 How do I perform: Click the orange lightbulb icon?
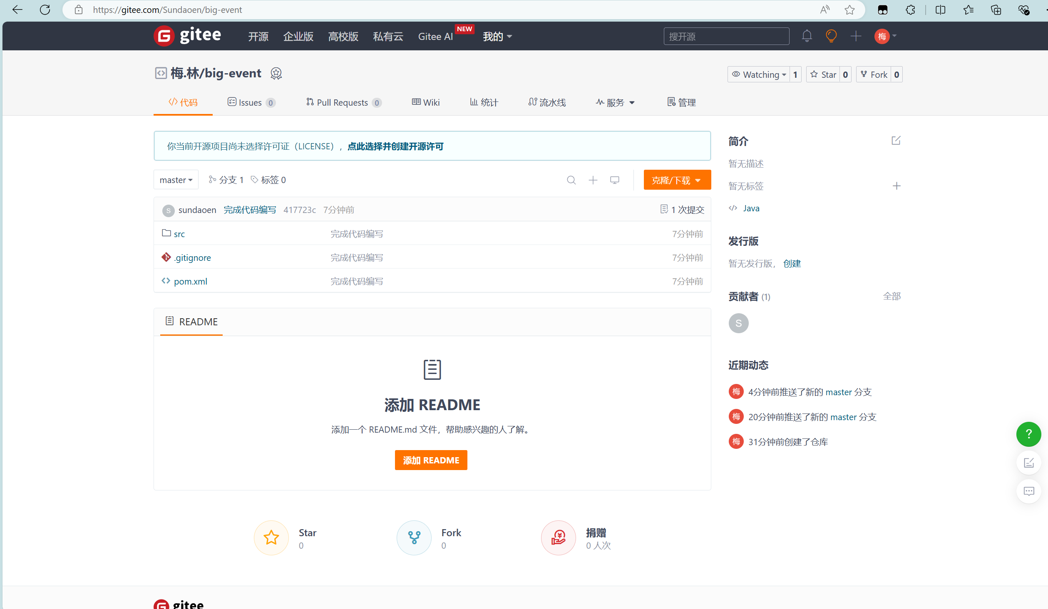coord(831,36)
